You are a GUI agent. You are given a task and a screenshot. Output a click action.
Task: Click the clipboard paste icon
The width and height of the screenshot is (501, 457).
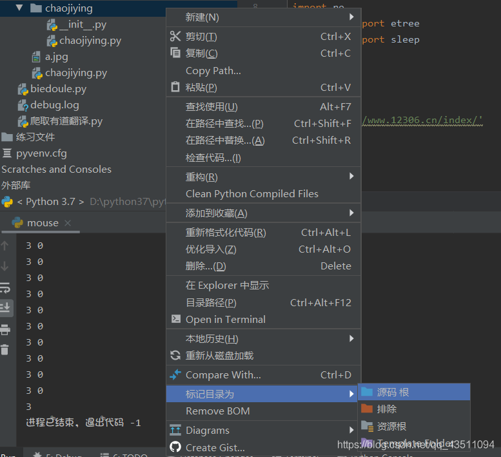(x=175, y=86)
